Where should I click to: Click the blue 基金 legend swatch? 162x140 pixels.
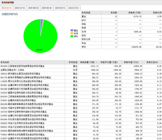click(72, 30)
